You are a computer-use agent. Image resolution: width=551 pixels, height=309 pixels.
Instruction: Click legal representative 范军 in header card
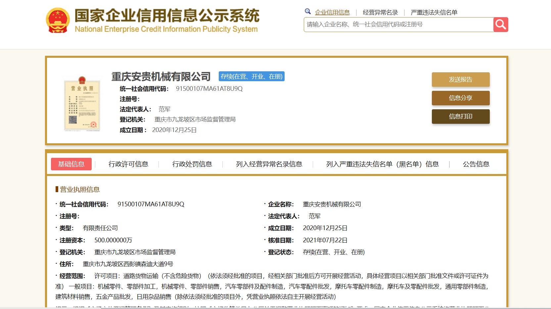tap(164, 109)
